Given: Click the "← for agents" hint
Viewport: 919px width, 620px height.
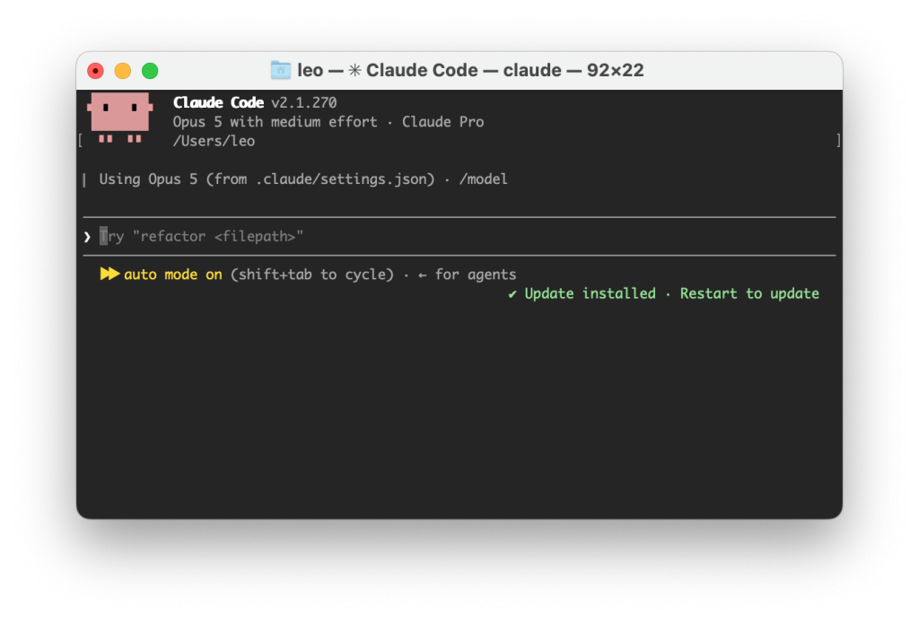Looking at the screenshot, I should (x=467, y=275).
